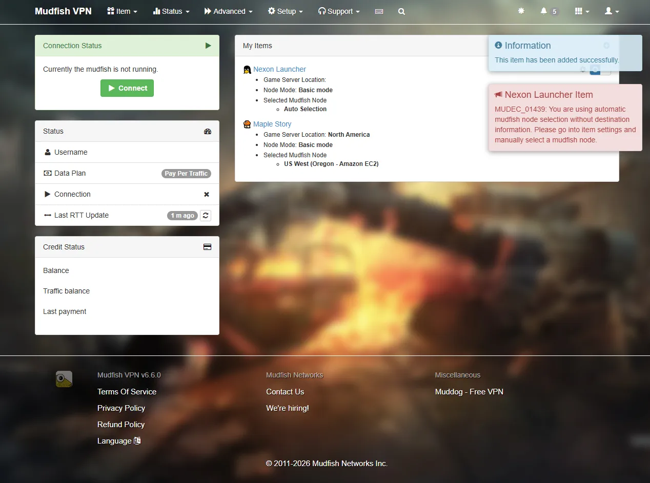Open the Item dropdown menu

(x=122, y=11)
